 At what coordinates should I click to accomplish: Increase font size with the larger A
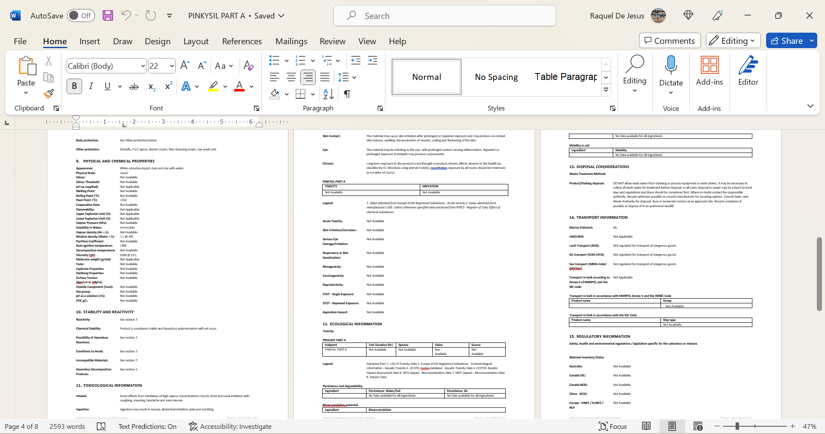pos(185,65)
